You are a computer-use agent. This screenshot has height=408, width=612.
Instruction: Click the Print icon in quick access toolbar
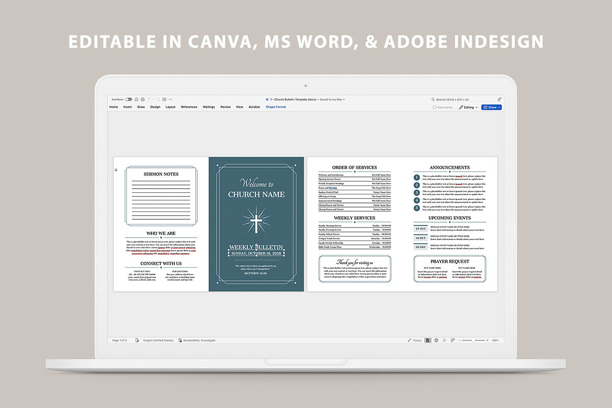pyautogui.click(x=164, y=99)
